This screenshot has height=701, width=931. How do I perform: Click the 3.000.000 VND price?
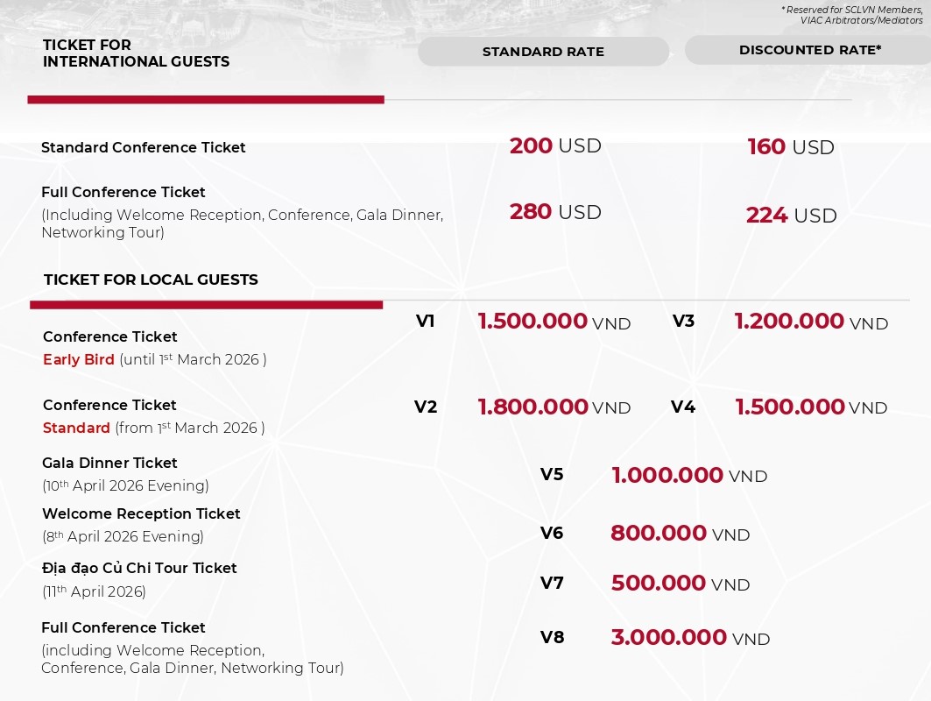coord(690,638)
